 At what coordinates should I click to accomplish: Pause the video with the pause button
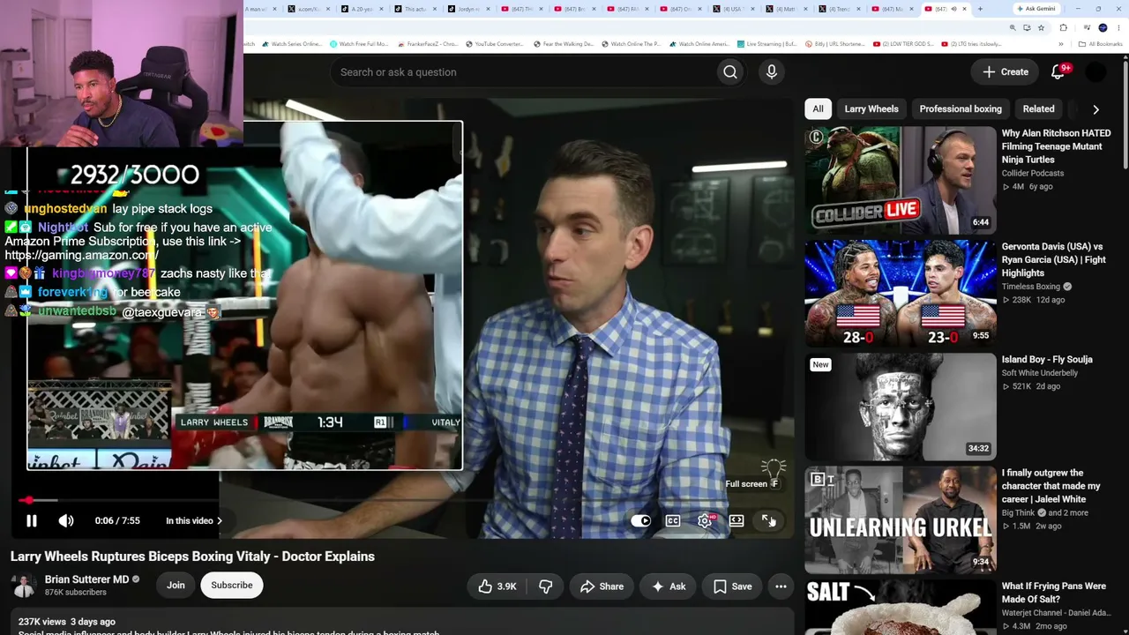31,520
